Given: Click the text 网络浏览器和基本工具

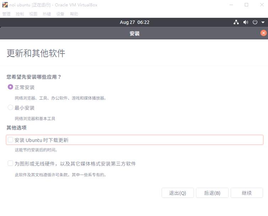Looking at the screenshot, I should [35, 118].
